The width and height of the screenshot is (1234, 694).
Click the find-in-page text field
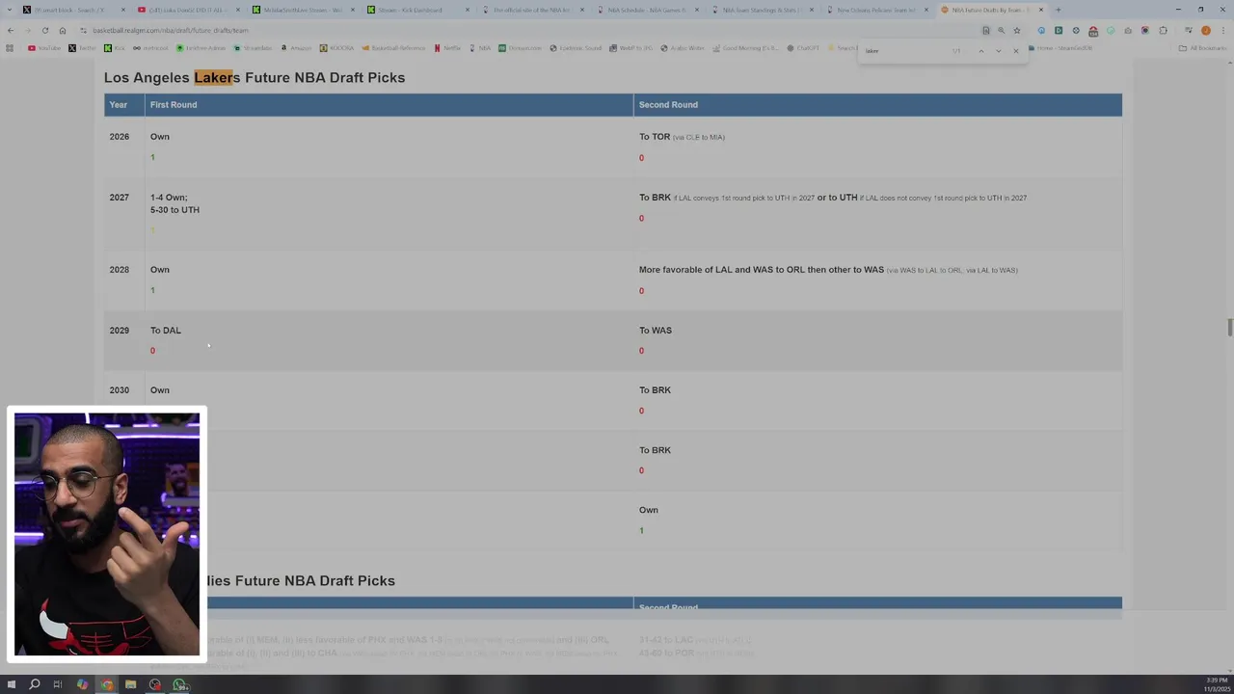pos(906,51)
